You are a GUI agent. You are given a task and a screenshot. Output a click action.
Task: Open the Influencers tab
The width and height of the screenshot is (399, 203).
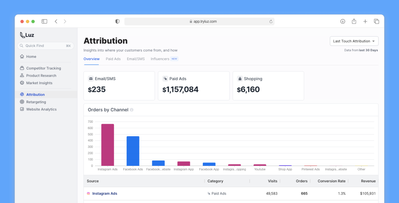coord(160,59)
